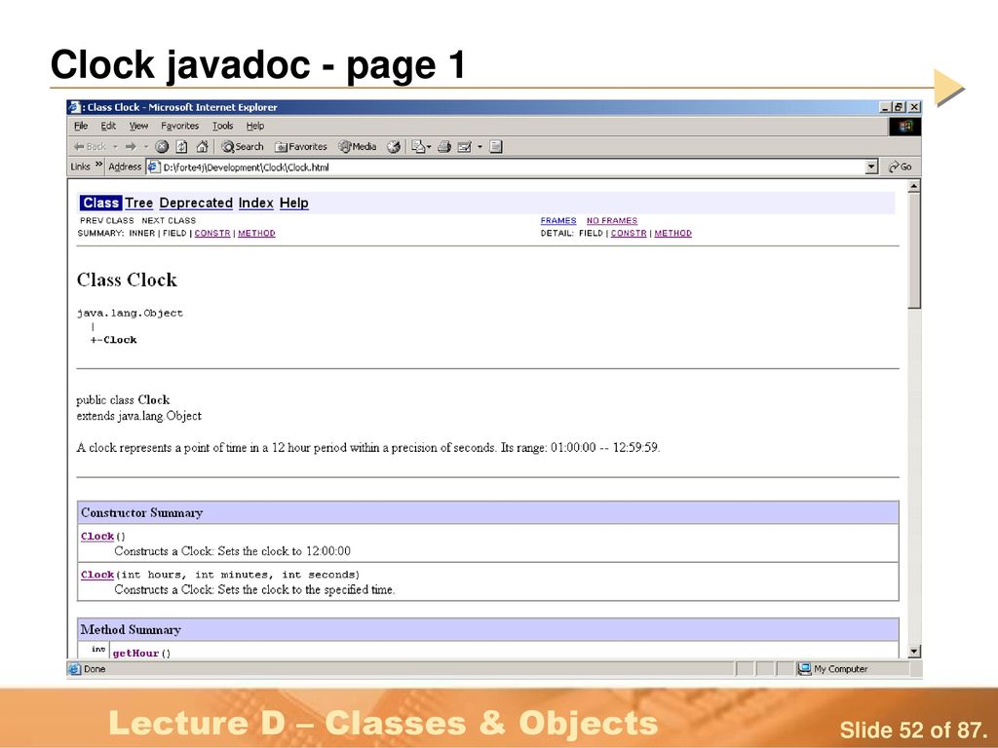998x748 pixels.
Task: Open the Search toolbar button
Action: (242, 147)
